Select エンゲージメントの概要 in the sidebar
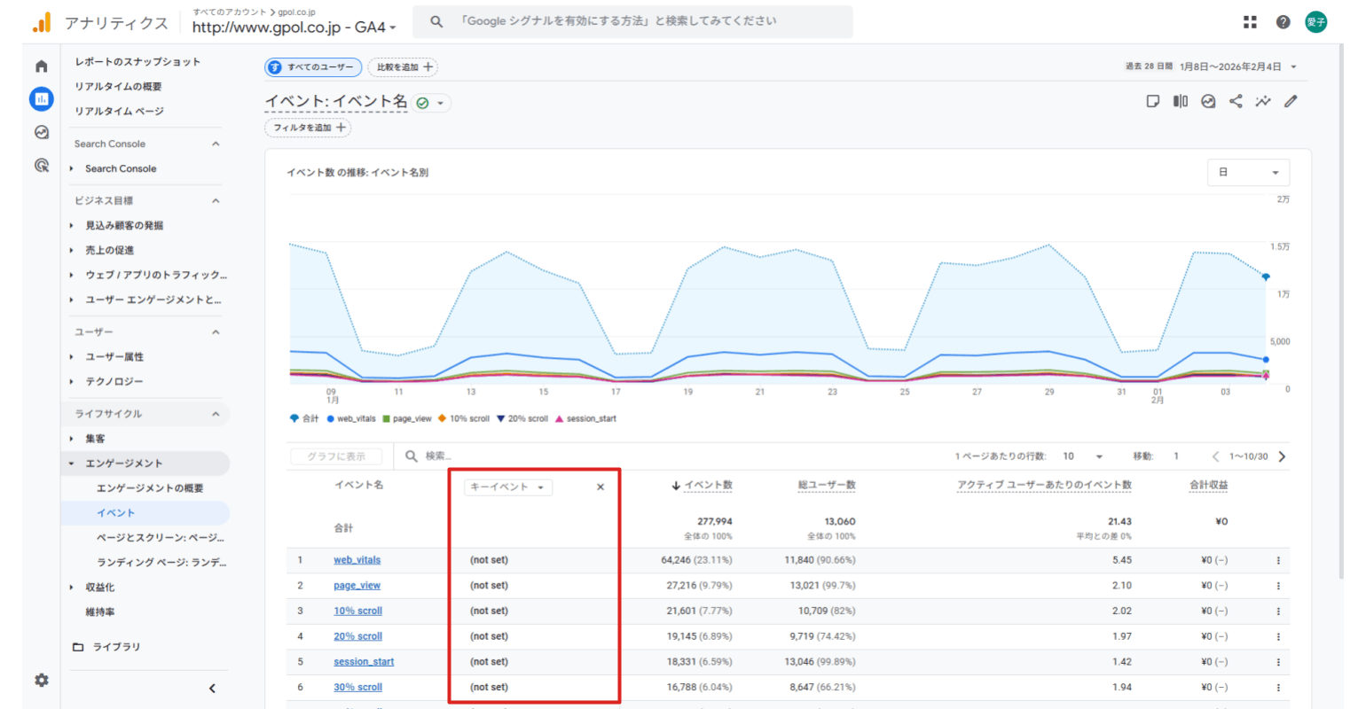Viewport: 1366px width, 709px height. coord(150,488)
